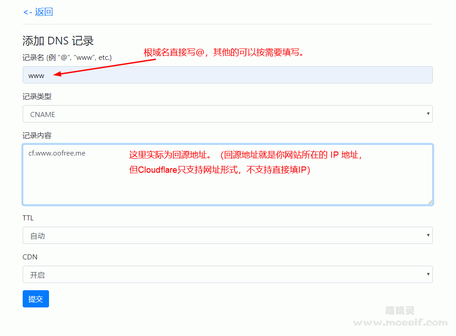Image resolution: width=456 pixels, height=336 pixels.
Task: Click the 记录类型 field label
Action: click(x=37, y=97)
